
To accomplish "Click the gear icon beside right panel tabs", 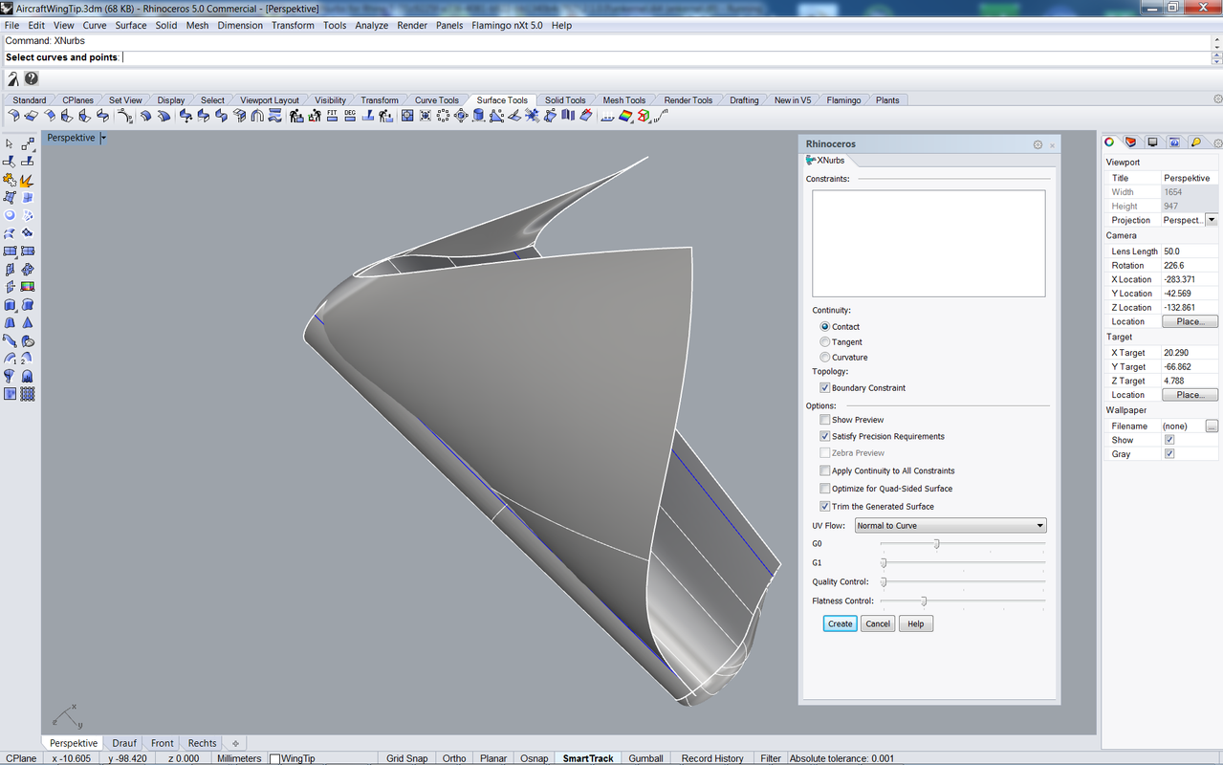I will [x=1217, y=142].
